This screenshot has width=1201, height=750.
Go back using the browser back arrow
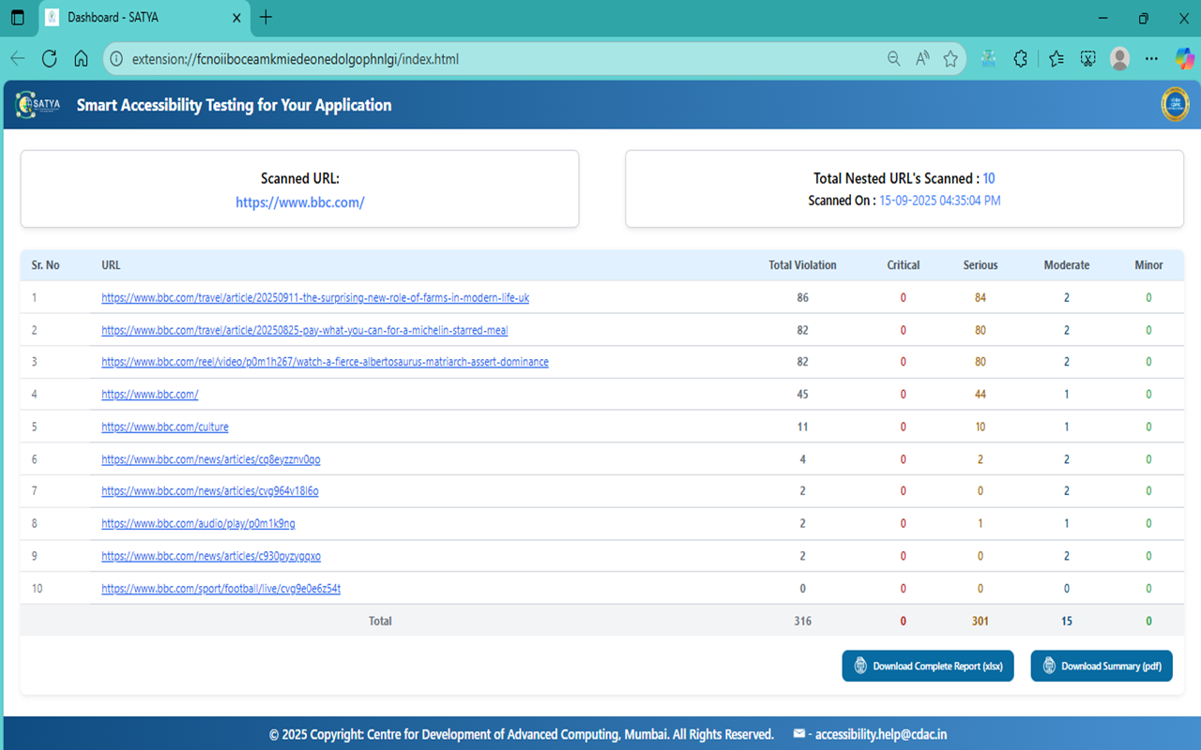(x=18, y=59)
